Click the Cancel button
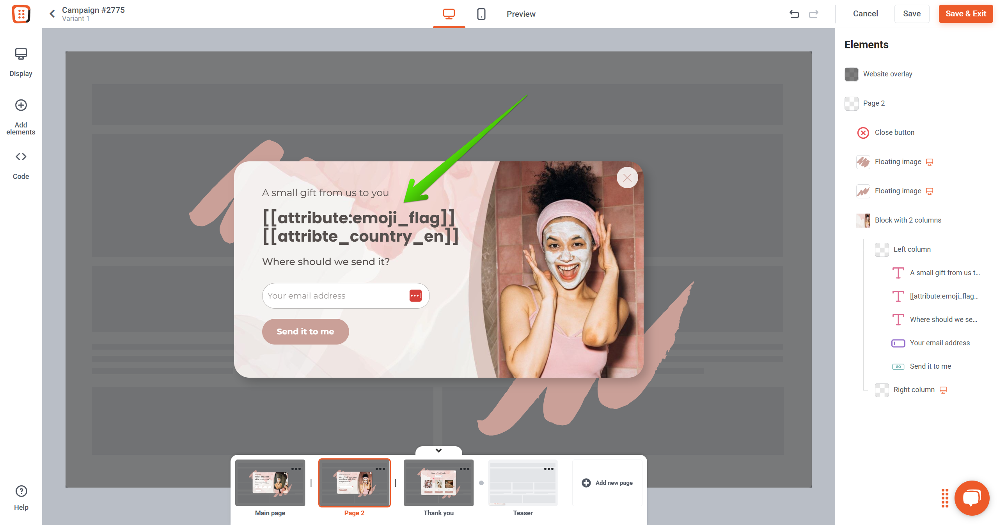This screenshot has width=999, height=525. pos(865,14)
